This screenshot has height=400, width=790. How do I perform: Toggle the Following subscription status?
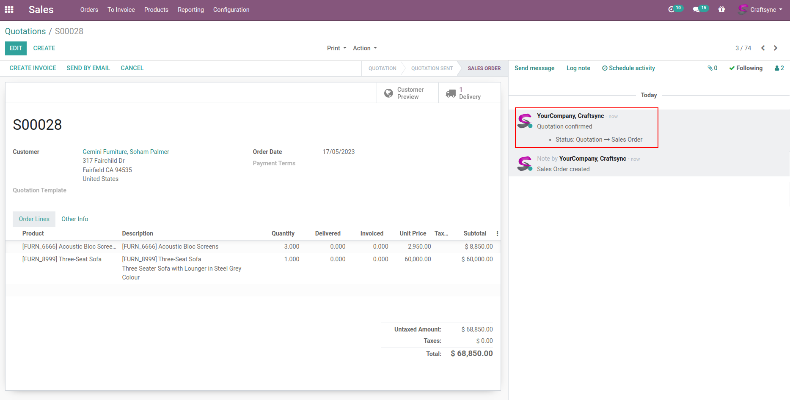point(746,68)
